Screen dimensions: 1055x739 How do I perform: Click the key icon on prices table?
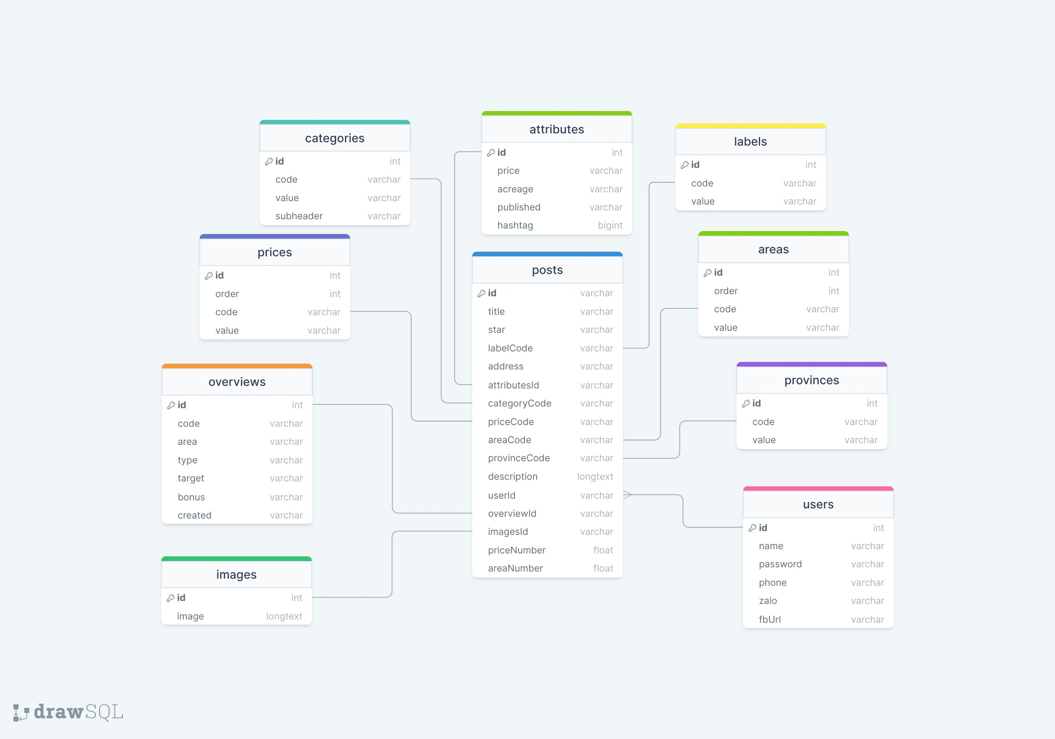(209, 276)
